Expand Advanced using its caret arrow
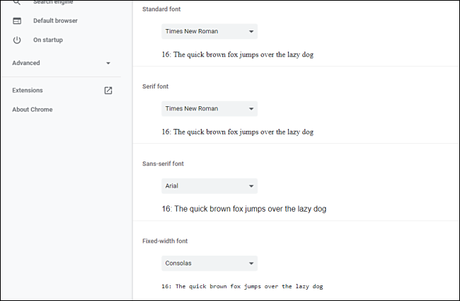Screen dimensions: 460x301 [x=108, y=63]
